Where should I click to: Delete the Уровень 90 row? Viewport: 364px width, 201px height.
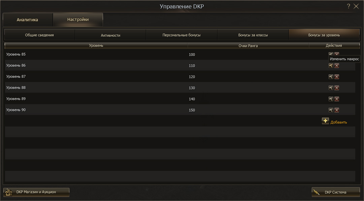[337, 110]
